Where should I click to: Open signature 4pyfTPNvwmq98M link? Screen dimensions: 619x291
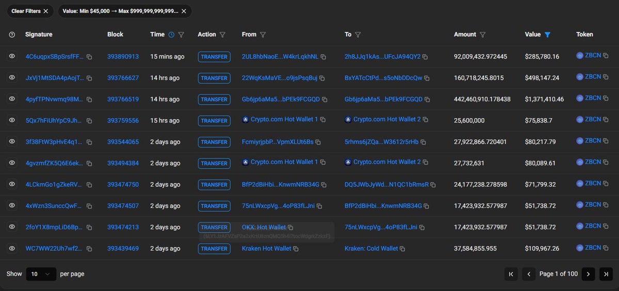tap(54, 99)
